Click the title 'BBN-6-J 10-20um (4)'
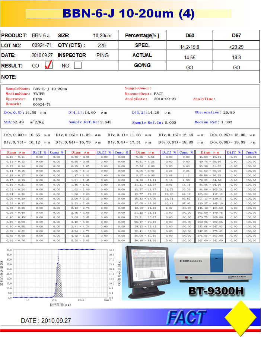Screen dimensions: 261x337 point(129,14)
